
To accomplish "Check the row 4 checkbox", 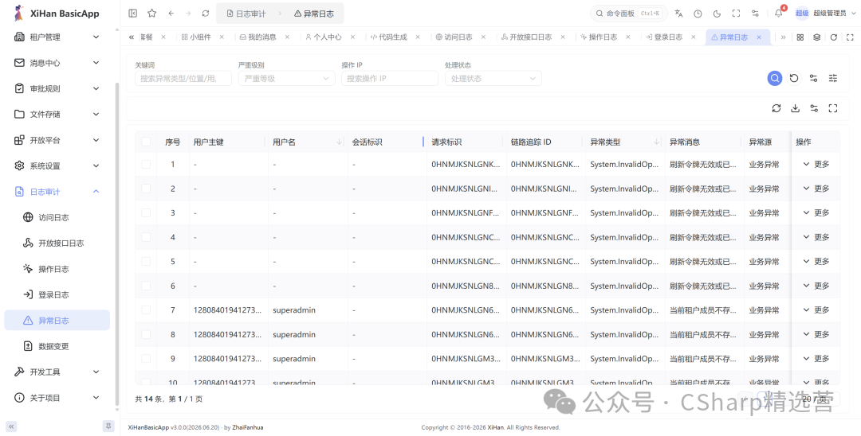I will pos(146,237).
